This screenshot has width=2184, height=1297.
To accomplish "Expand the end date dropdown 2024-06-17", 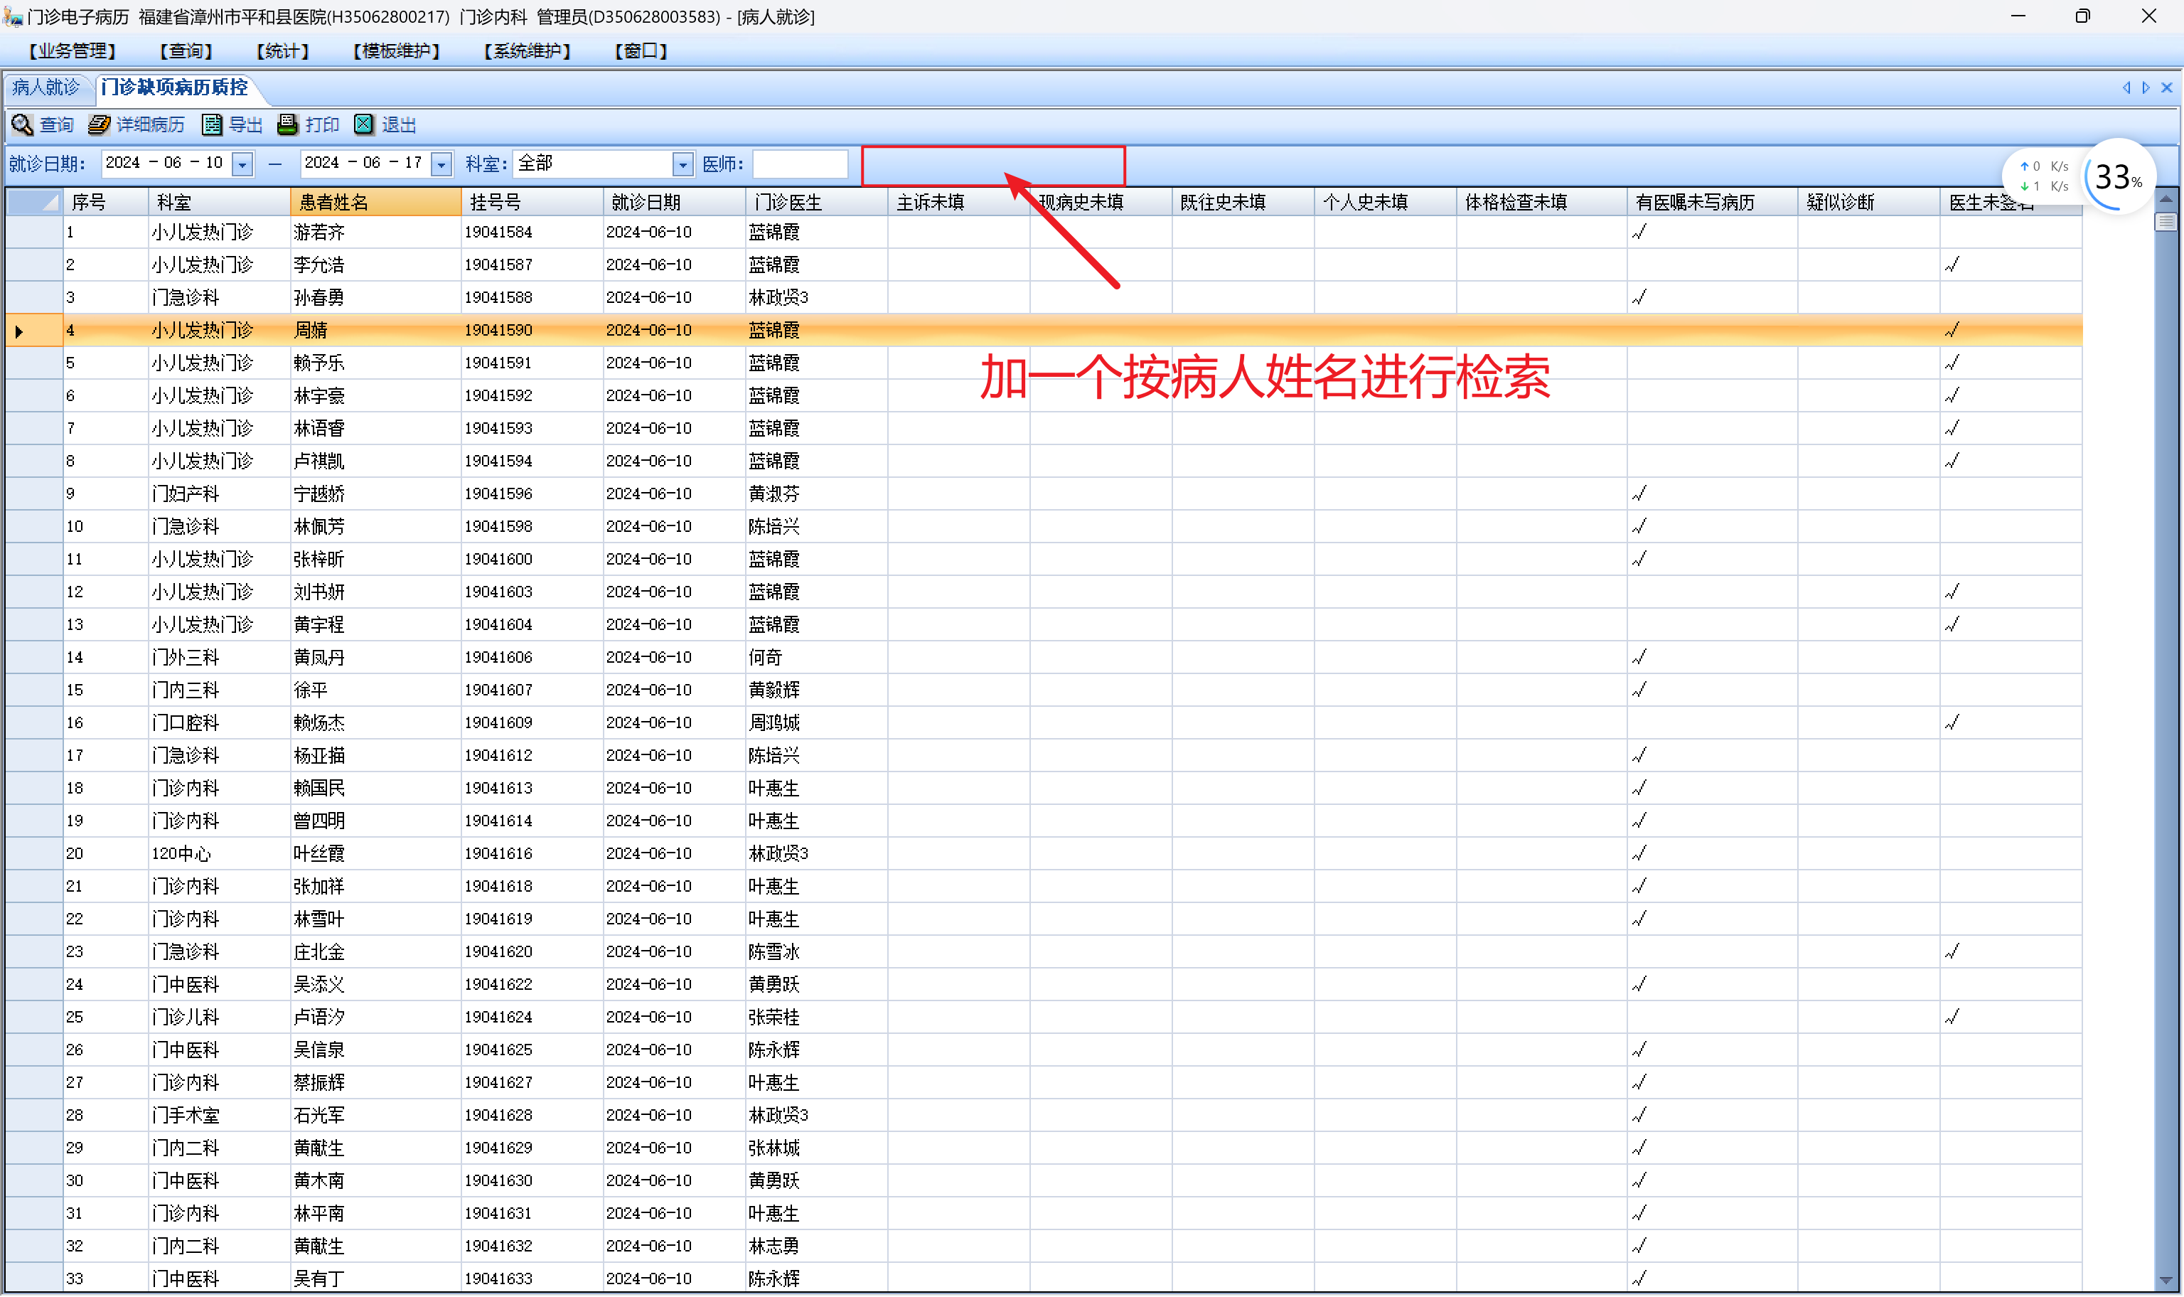I will click(442, 164).
